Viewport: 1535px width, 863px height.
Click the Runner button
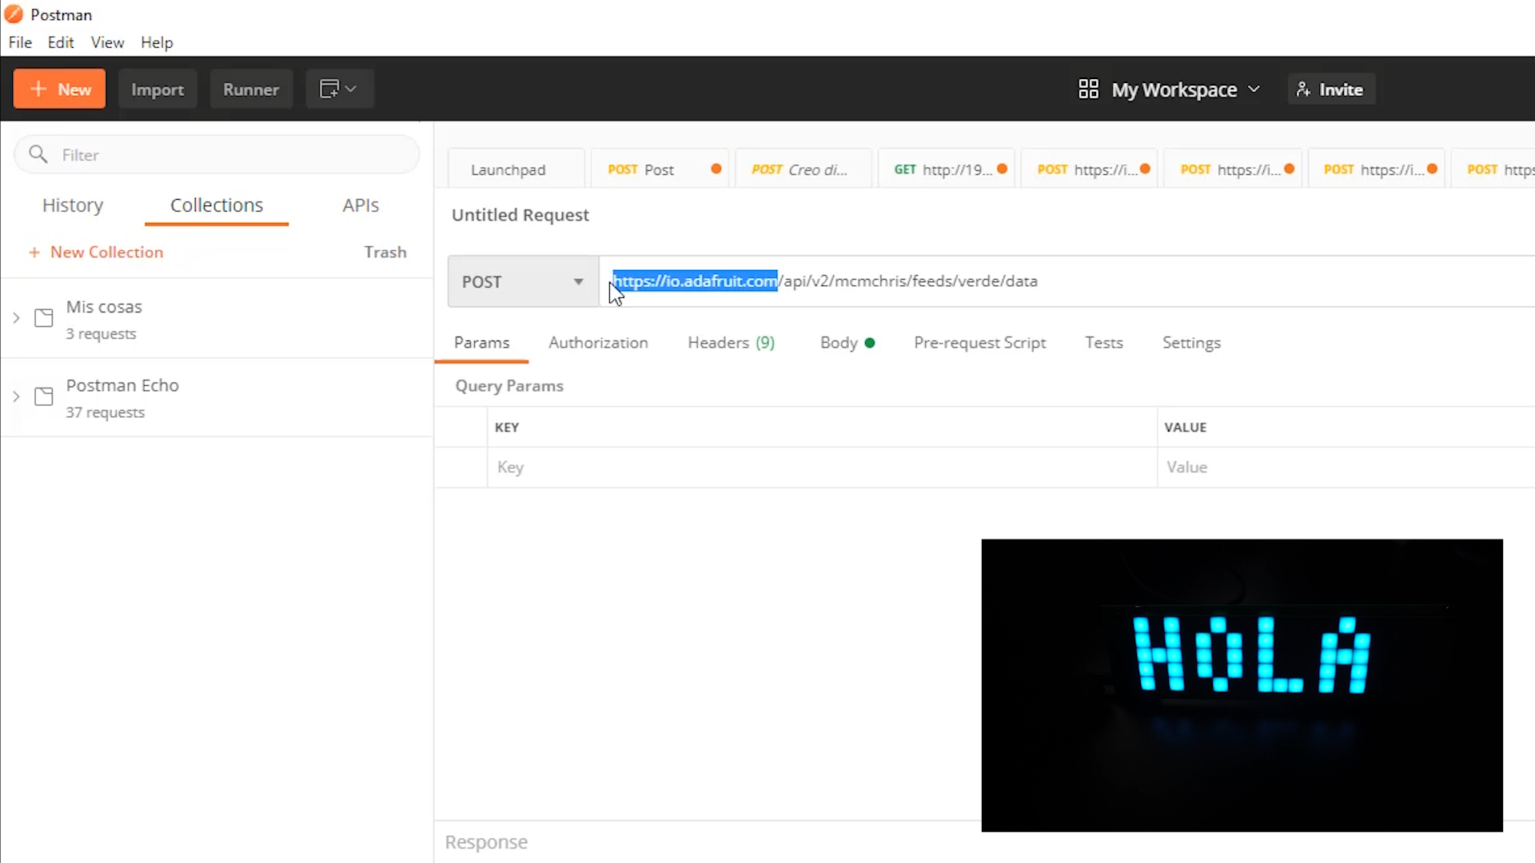pyautogui.click(x=251, y=89)
